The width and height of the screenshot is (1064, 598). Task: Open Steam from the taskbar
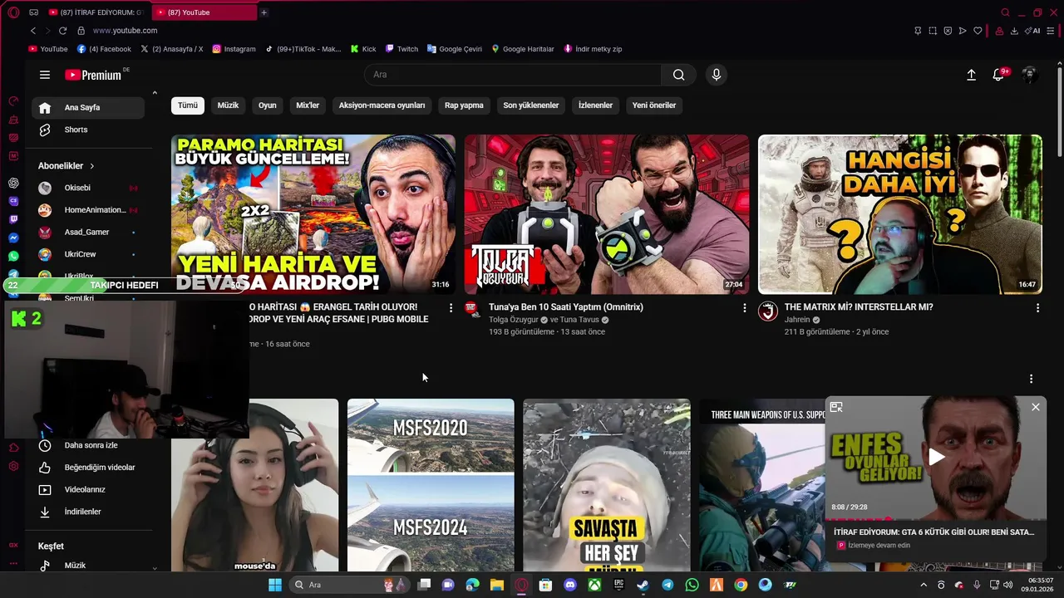(643, 585)
